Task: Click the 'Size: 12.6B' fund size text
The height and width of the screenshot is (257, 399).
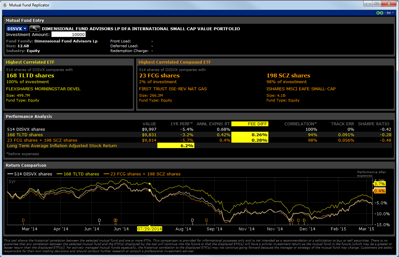Action: point(17,46)
